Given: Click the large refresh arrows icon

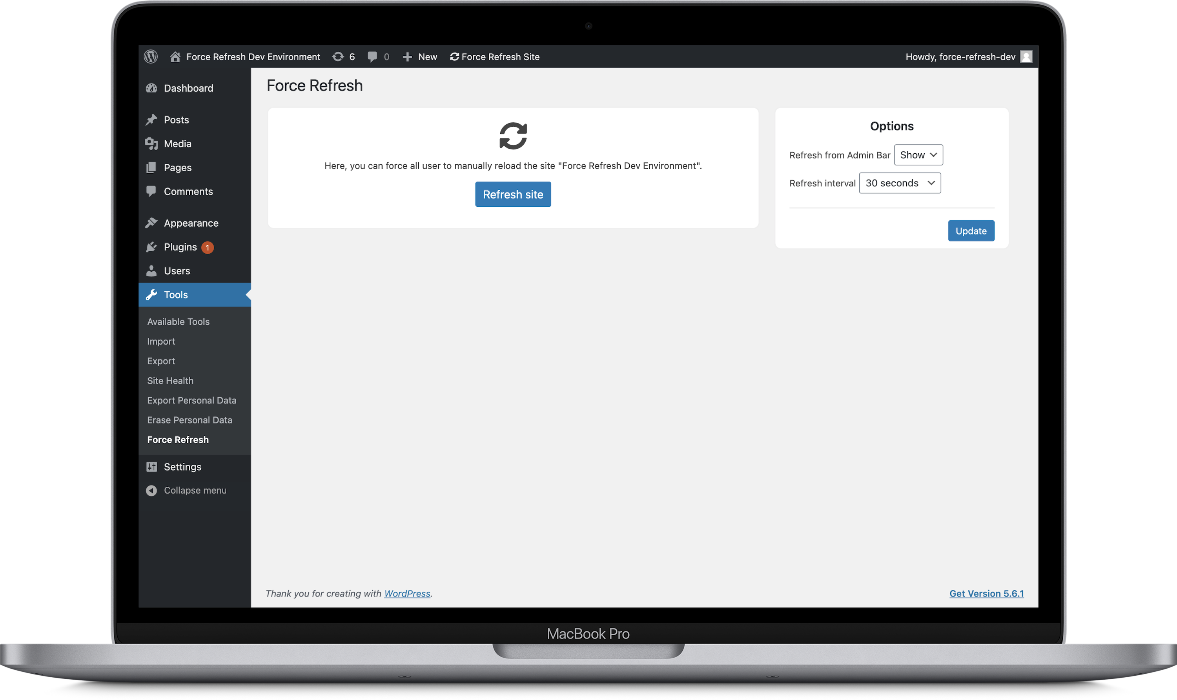Looking at the screenshot, I should (x=513, y=136).
